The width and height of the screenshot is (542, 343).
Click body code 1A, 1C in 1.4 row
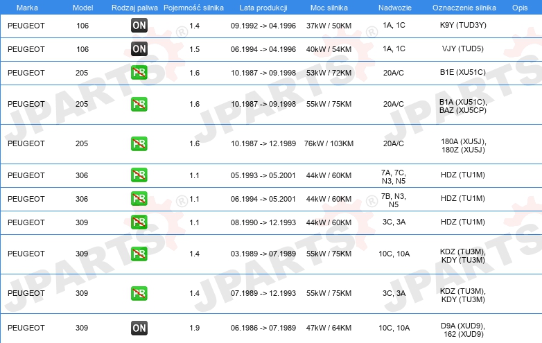[x=394, y=25]
